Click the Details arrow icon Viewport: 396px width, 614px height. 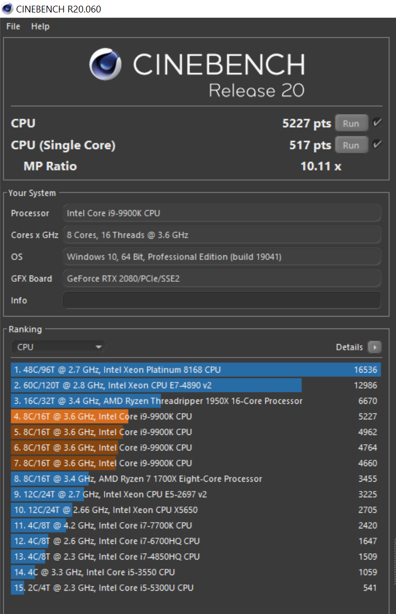click(x=374, y=347)
